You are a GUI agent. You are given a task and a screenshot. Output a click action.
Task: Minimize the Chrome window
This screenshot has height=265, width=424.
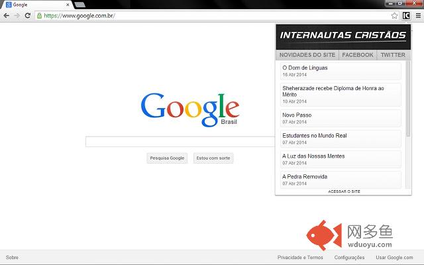coord(390,3)
